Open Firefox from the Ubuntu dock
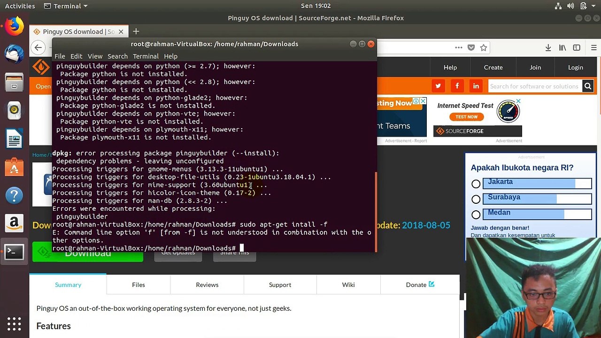 pos(14,26)
